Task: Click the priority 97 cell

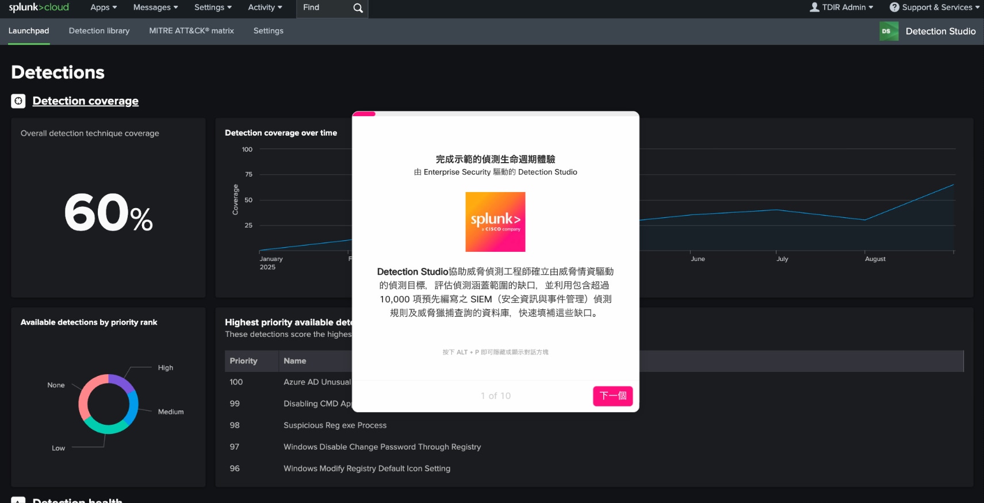Action: 235,447
